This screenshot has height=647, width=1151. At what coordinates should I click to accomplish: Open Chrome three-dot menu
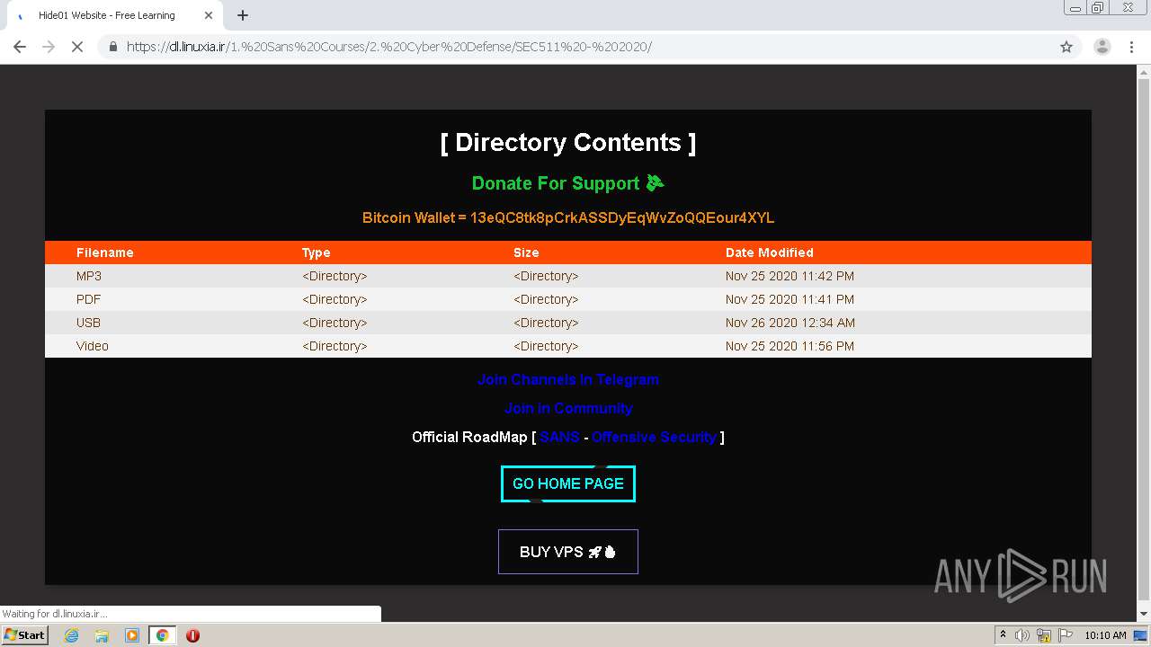[1131, 47]
